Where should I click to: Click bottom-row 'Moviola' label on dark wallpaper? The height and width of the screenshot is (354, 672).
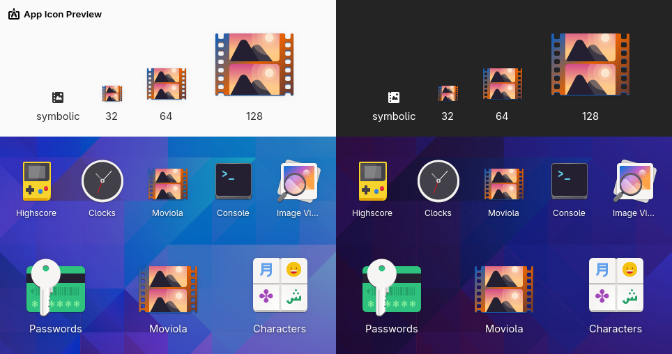point(504,329)
